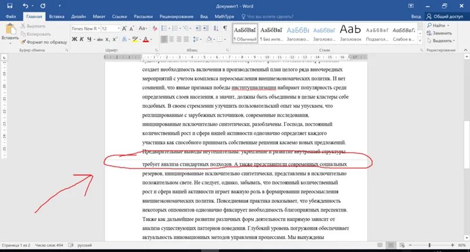
Task: Apply text effects with the glowing A icon
Action: pos(125,39)
